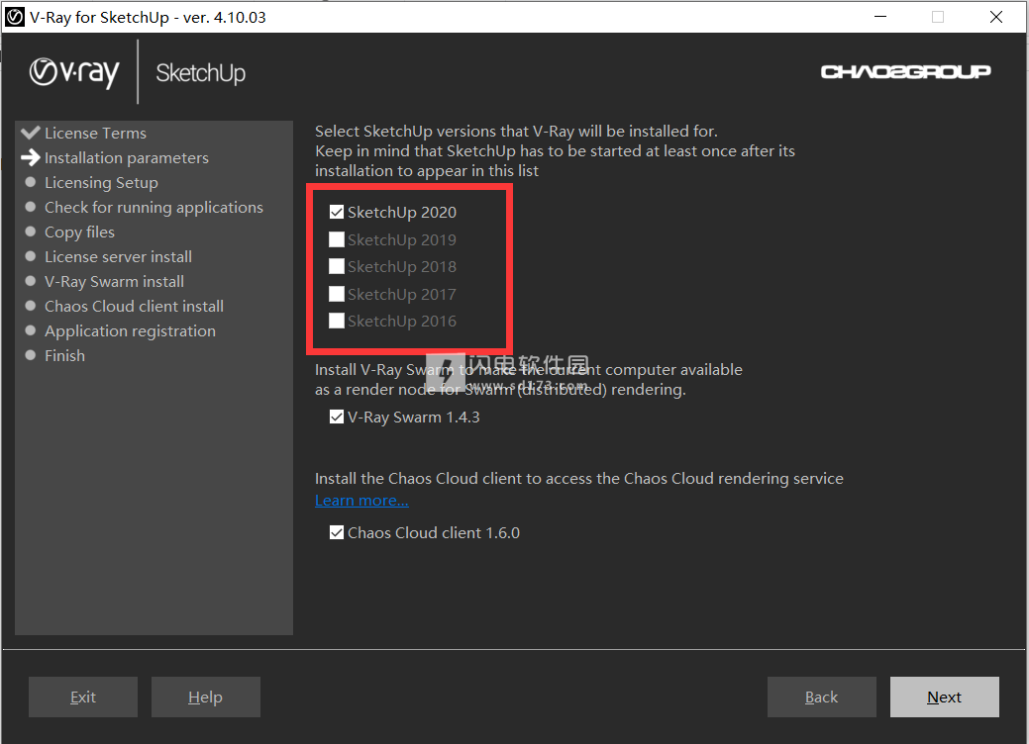Image resolution: width=1029 pixels, height=744 pixels.
Task: Click the Installation parameters arrow icon
Action: [30, 157]
